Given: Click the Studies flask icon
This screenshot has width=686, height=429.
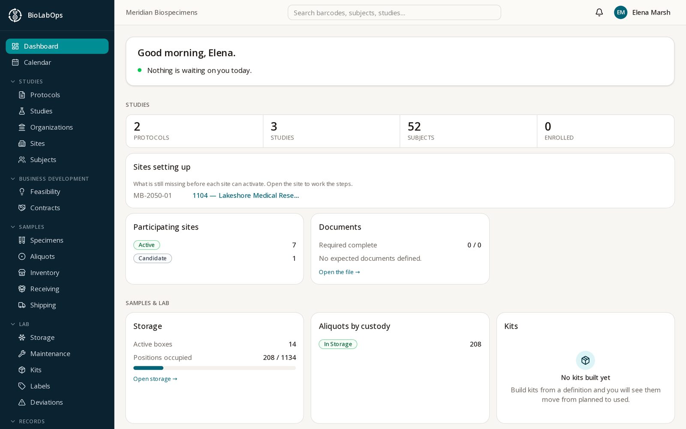Looking at the screenshot, I should (x=22, y=111).
